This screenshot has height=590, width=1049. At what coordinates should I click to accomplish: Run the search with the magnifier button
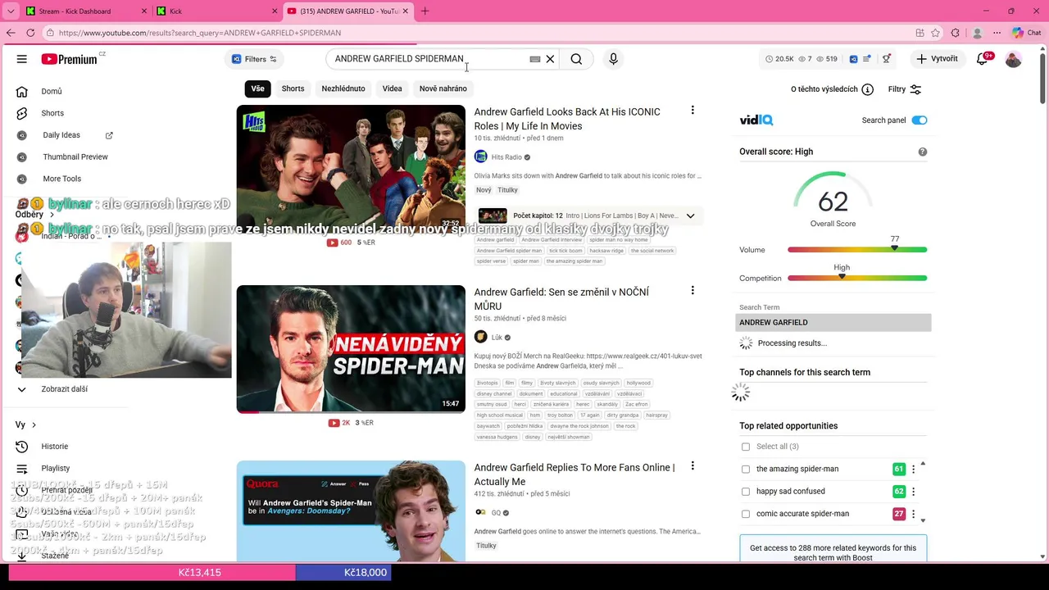(x=577, y=59)
